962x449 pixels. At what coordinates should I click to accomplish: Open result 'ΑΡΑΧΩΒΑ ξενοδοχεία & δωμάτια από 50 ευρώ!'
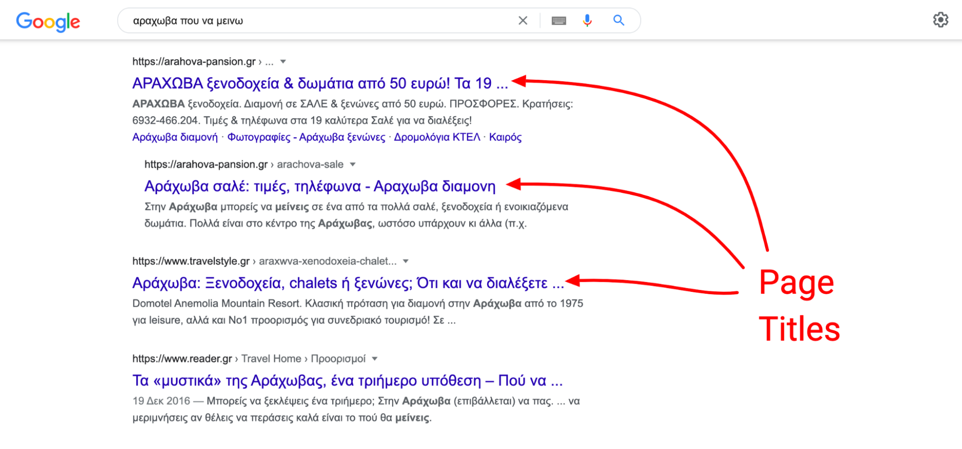[x=320, y=83]
